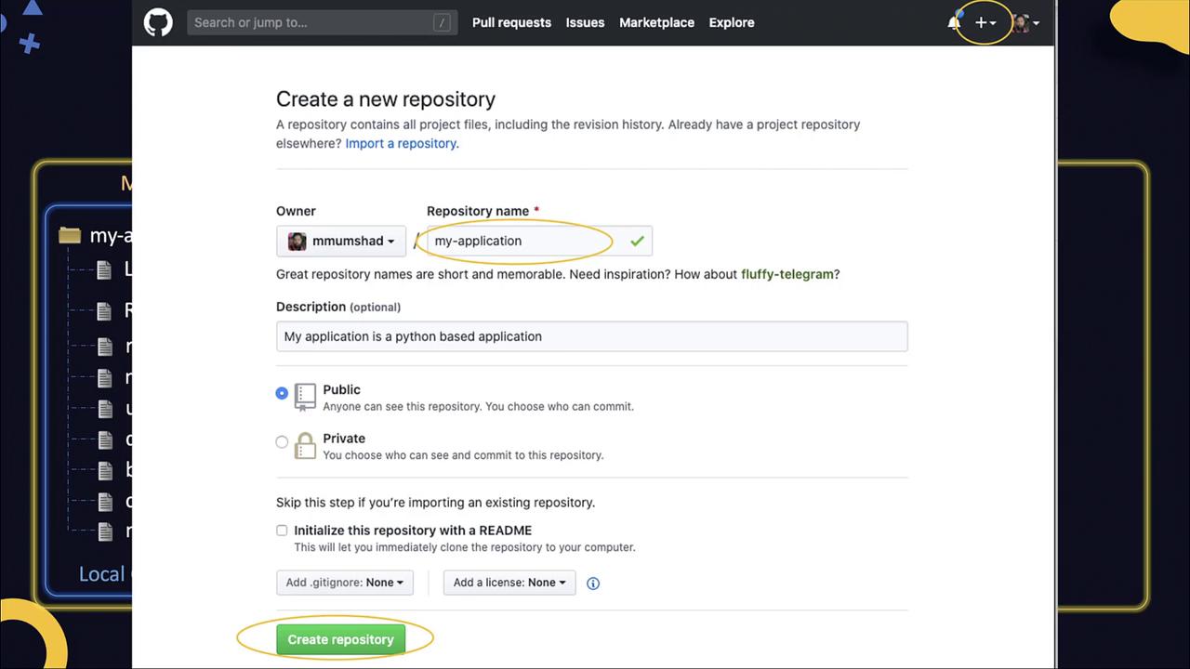
Task: Go to Marketplace in the nav bar
Action: click(x=656, y=22)
